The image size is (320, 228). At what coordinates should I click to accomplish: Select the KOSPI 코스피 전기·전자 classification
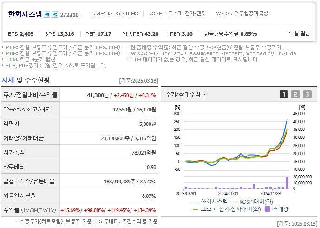[177, 13]
